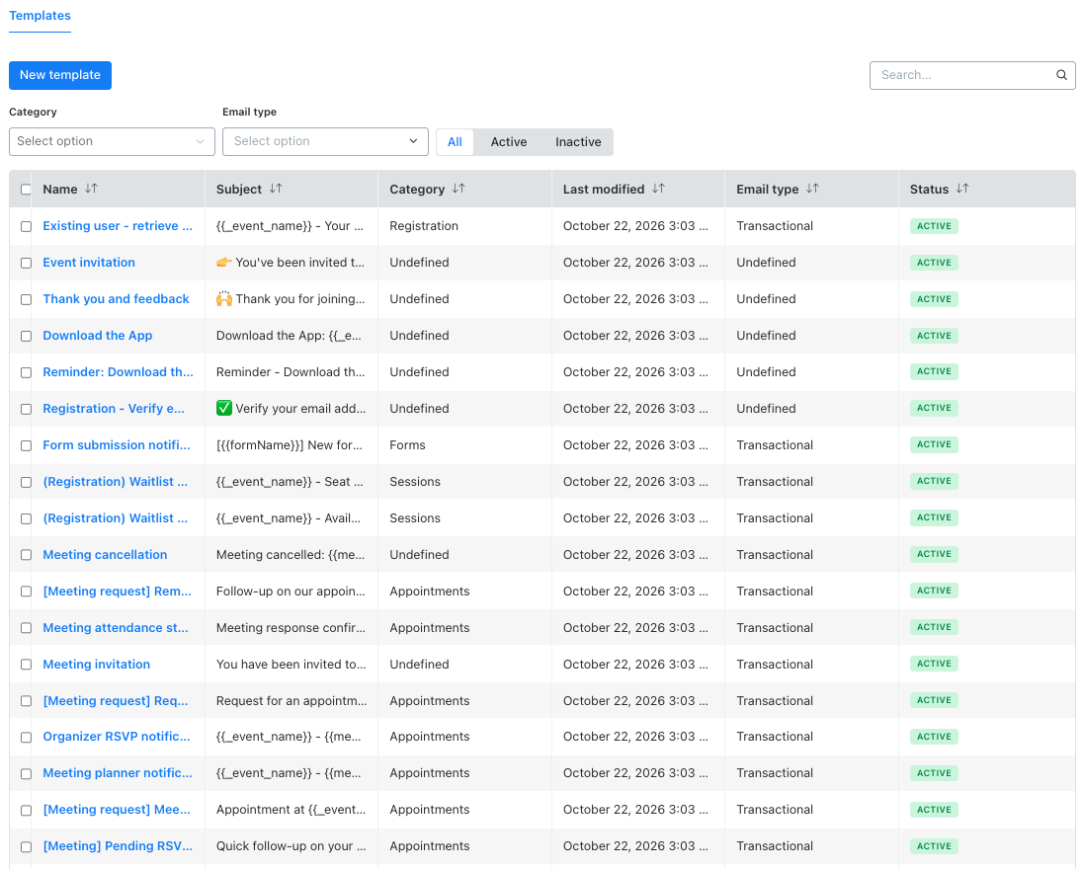Viewport: 1082px width, 869px height.
Task: Click subject 'Follow-up on our appoin...'
Action: pos(291,592)
